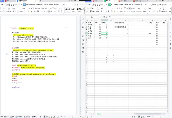Toggle strikethrough formatting in Writer toolbar

[x=22, y=12]
